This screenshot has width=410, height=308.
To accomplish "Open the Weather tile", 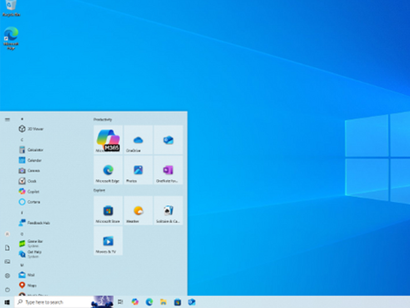I will tap(138, 210).
